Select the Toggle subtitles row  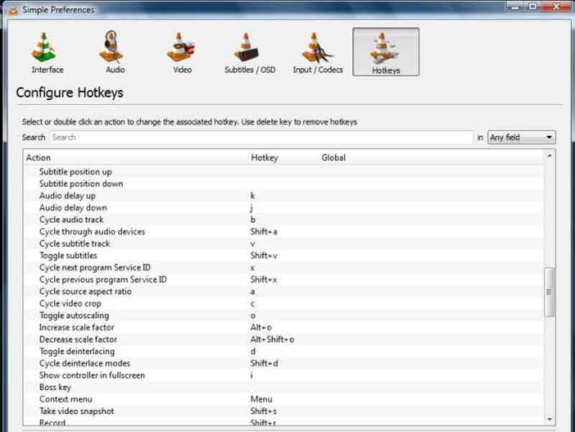click(68, 256)
